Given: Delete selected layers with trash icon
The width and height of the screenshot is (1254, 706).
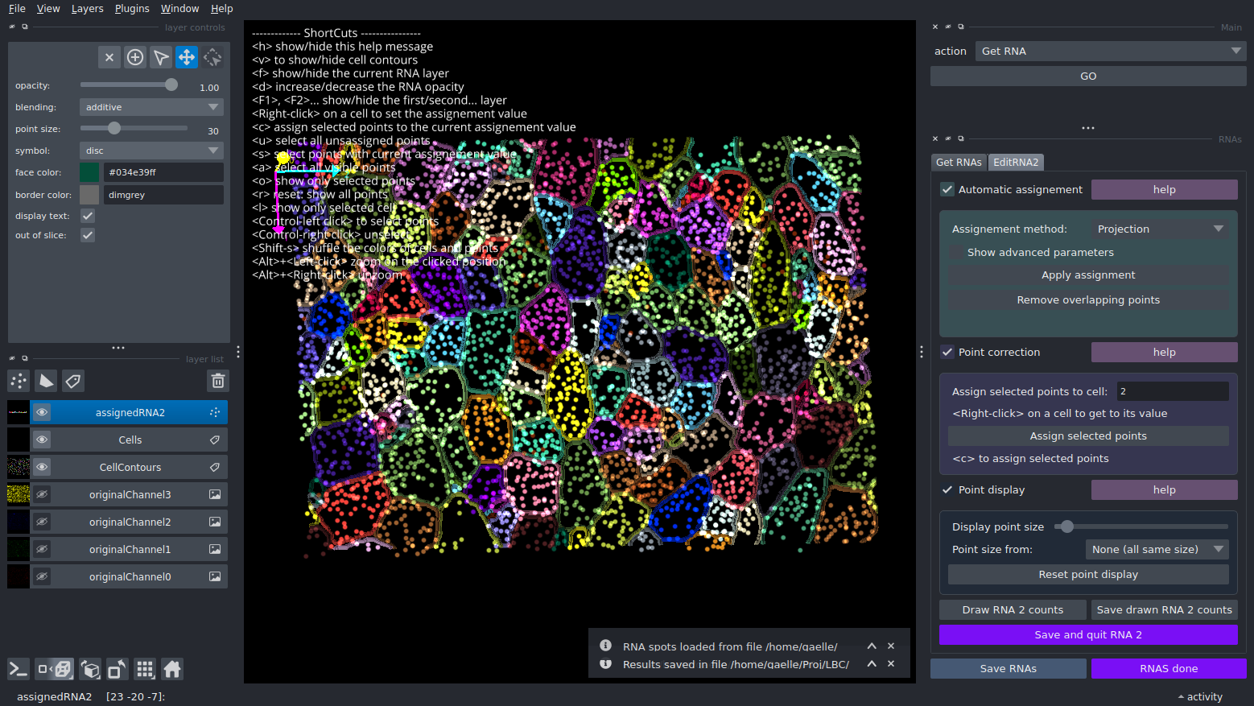Looking at the screenshot, I should pos(218,381).
